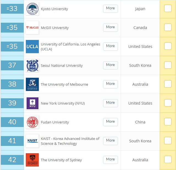Click the rank 42 cell
This screenshot has height=170, width=176.
[x=12, y=160]
